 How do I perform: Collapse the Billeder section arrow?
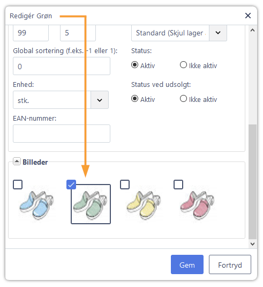coord(17,161)
